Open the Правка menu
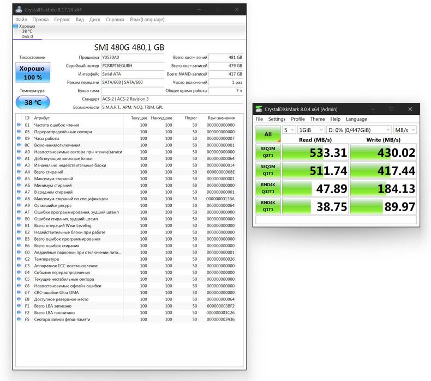The image size is (431, 381). pyautogui.click(x=40, y=20)
